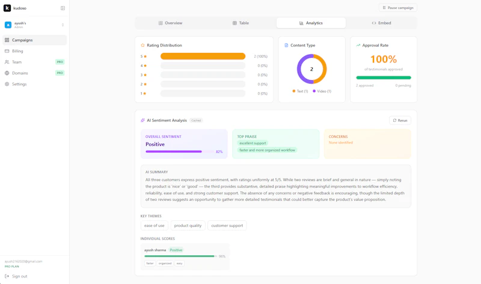
Task: Open Settings from sidebar
Action: 34,84
